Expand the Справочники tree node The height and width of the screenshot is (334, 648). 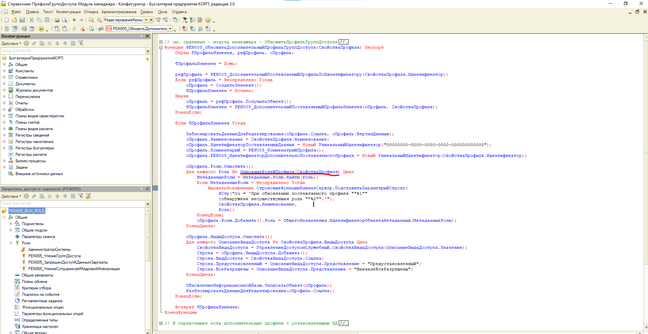point(4,77)
